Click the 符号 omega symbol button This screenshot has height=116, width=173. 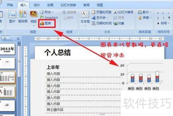tap(119, 18)
